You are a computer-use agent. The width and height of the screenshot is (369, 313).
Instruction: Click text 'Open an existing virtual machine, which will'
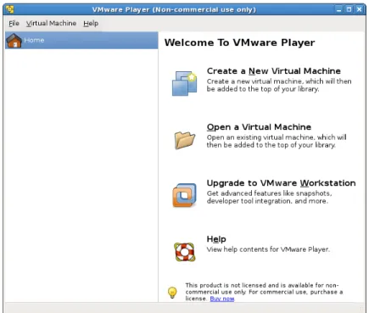click(x=277, y=137)
